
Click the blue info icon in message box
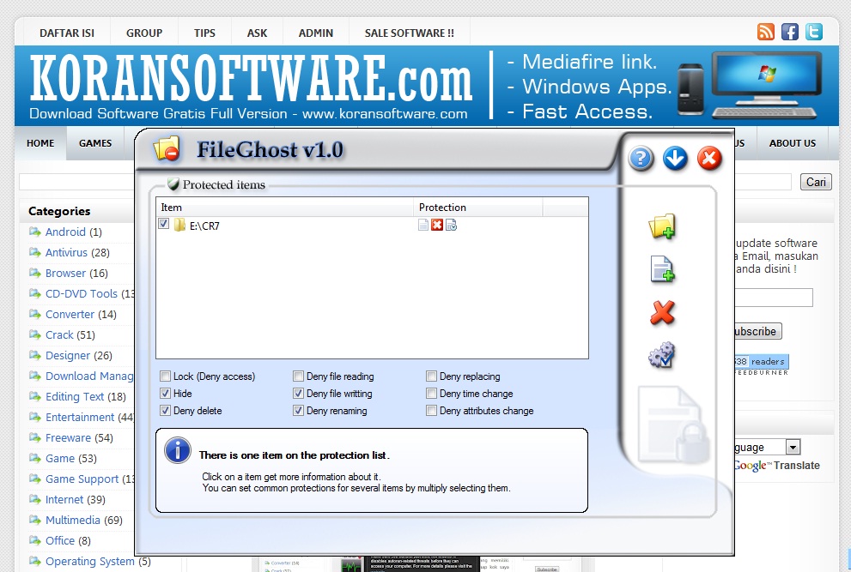(178, 450)
